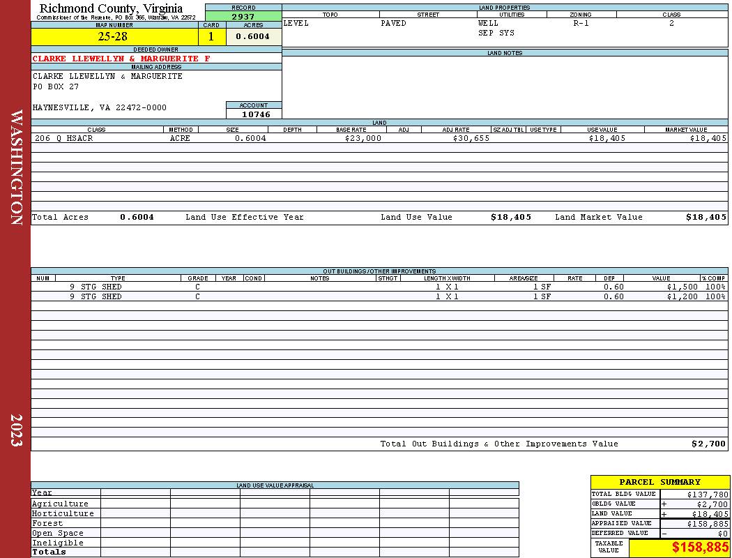Click utilities value SEP SYS

coord(496,33)
